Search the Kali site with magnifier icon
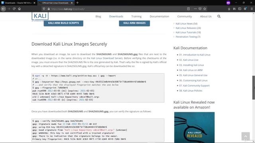The image size is (255, 143). click(219, 16)
